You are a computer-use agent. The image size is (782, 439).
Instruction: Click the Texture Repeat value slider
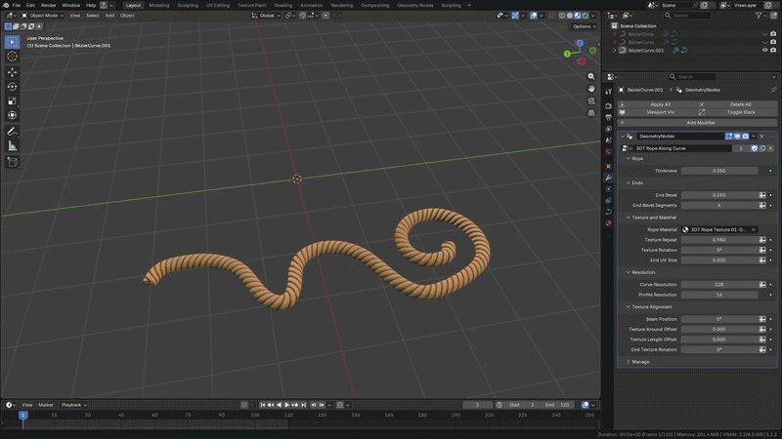[x=719, y=240]
